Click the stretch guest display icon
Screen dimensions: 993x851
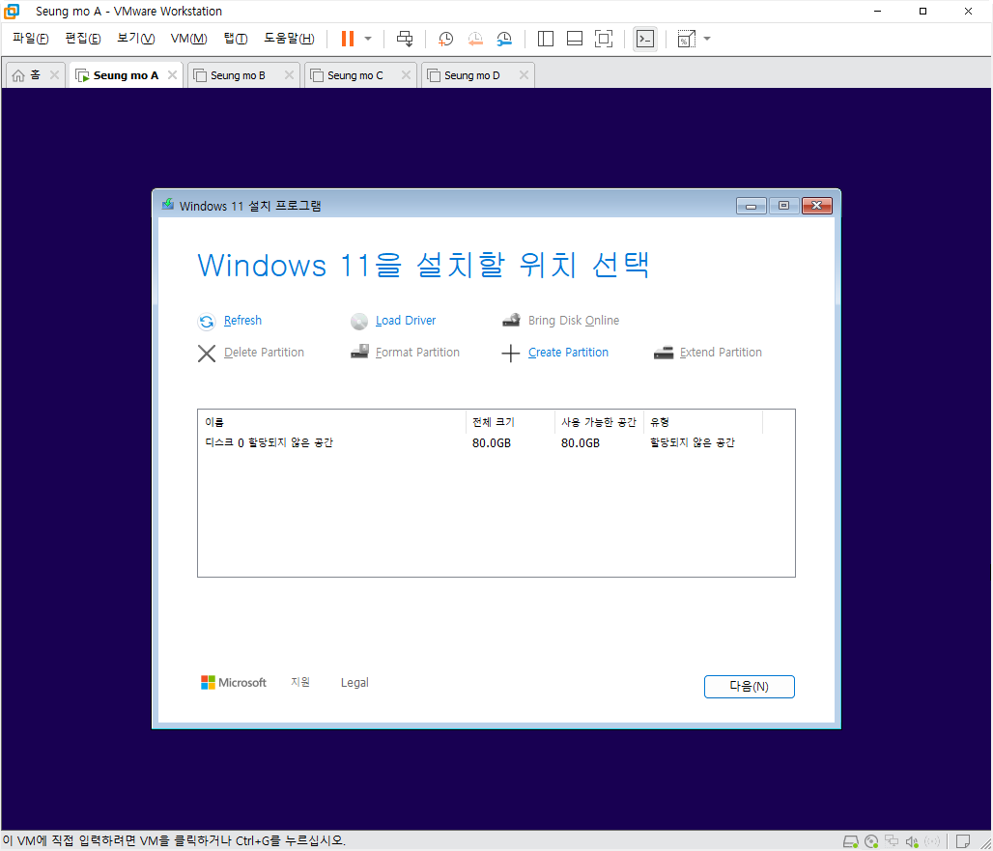[x=687, y=40]
